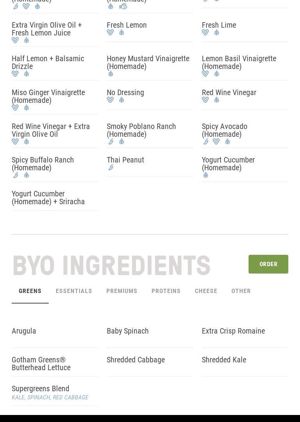Click the spicy pepper icon under Spicy Avocado
Viewport: 300px width, 422px height.
click(x=206, y=141)
